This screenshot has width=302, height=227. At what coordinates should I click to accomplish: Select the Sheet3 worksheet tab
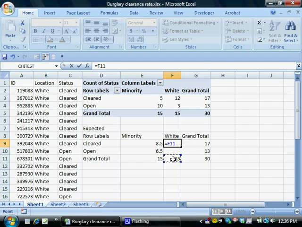(81, 204)
